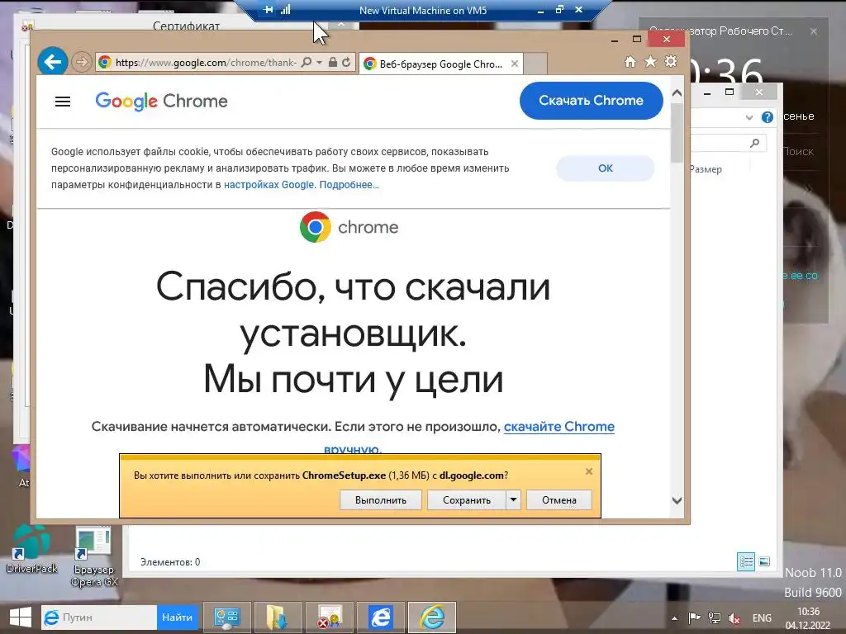Switch to the blue Internet Explorer taskbar icon
Screen dimensions: 846x634
pyautogui.click(x=380, y=617)
